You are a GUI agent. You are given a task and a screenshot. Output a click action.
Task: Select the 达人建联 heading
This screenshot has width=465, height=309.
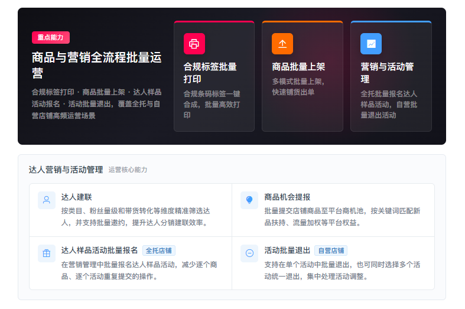[76, 197]
